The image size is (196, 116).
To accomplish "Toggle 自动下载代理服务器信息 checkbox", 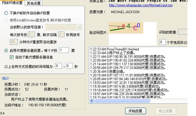I will click(x=12, y=57).
